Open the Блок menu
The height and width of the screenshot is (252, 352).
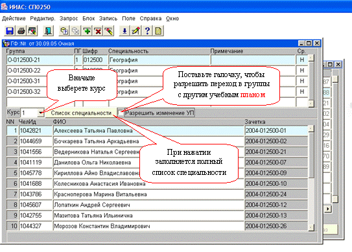point(88,18)
